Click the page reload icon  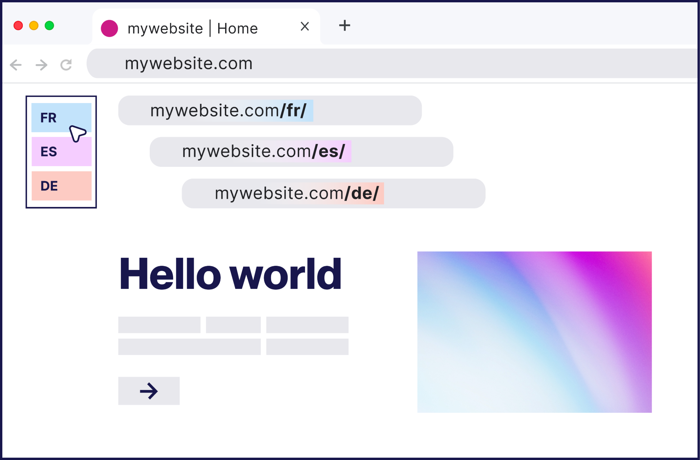[x=66, y=64]
